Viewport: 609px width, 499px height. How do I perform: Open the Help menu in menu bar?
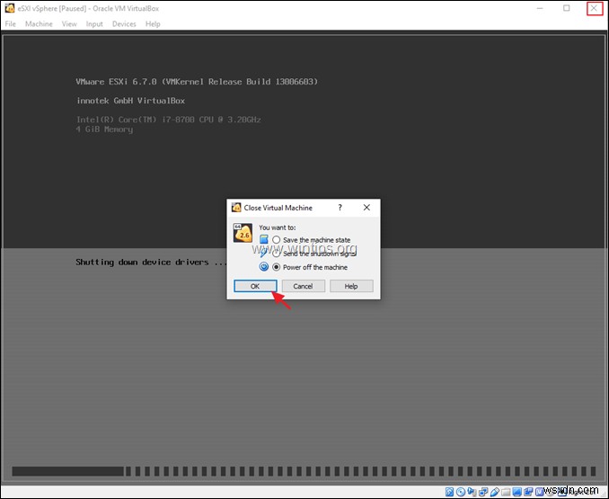153,23
